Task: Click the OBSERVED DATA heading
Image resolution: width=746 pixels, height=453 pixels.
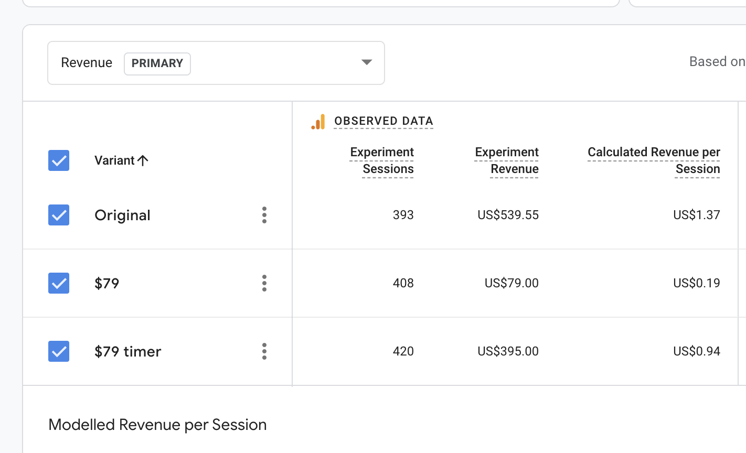Action: [383, 121]
